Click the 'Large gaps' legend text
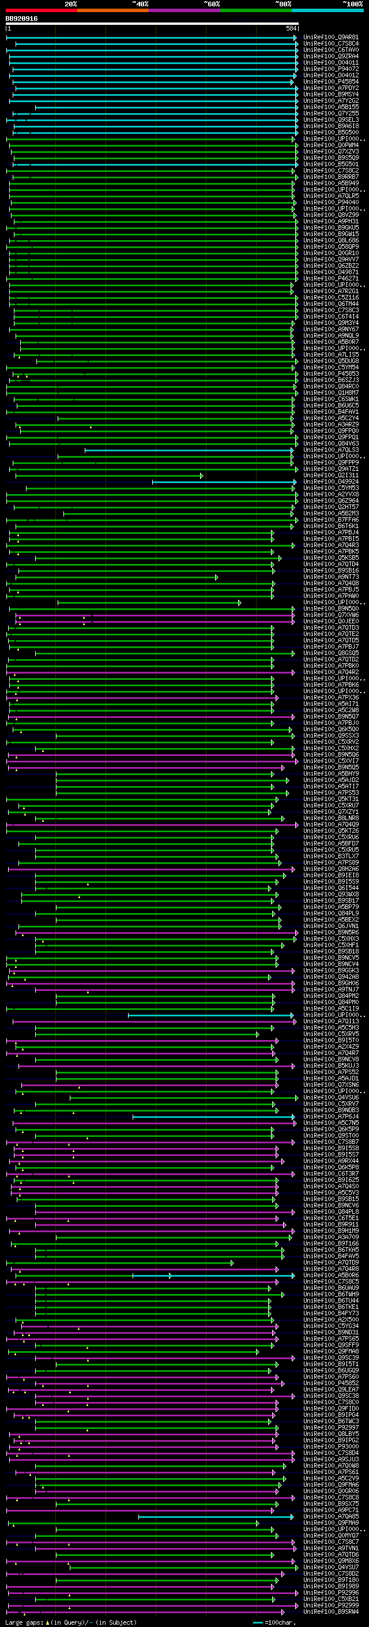The image size is (369, 1627). click(x=24, y=1622)
